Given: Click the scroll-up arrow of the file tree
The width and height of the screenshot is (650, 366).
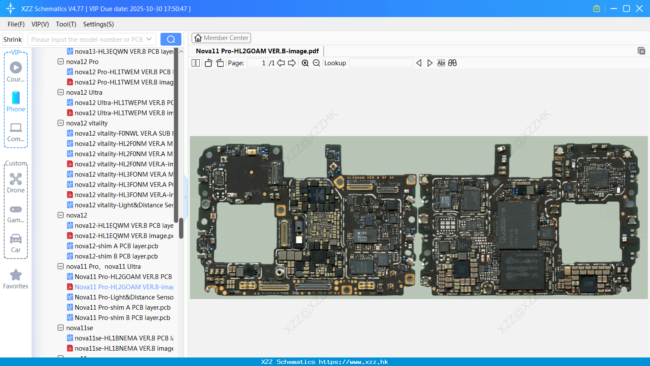Looking at the screenshot, I should pyautogui.click(x=181, y=51).
